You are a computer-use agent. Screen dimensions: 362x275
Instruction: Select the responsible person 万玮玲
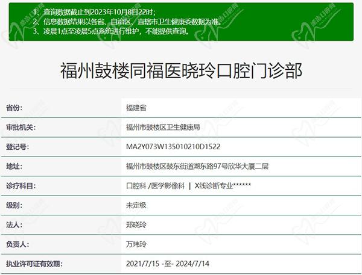coord(136,244)
